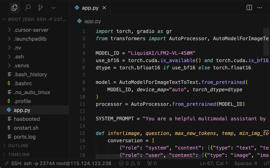This screenshot has height=168, width=270.
Task: Open the onstart.sh file
Action: [x=26, y=128]
